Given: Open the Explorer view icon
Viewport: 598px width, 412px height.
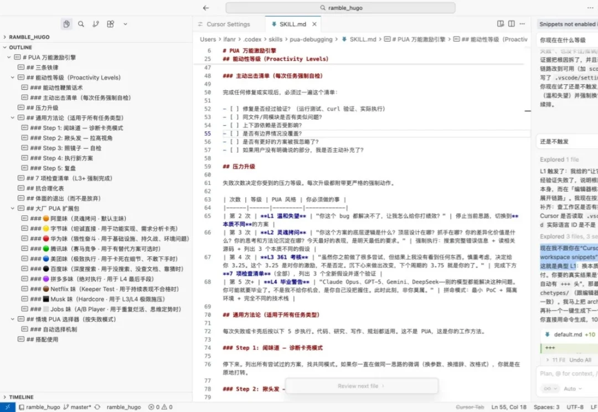Looking at the screenshot, I should click(66, 25).
